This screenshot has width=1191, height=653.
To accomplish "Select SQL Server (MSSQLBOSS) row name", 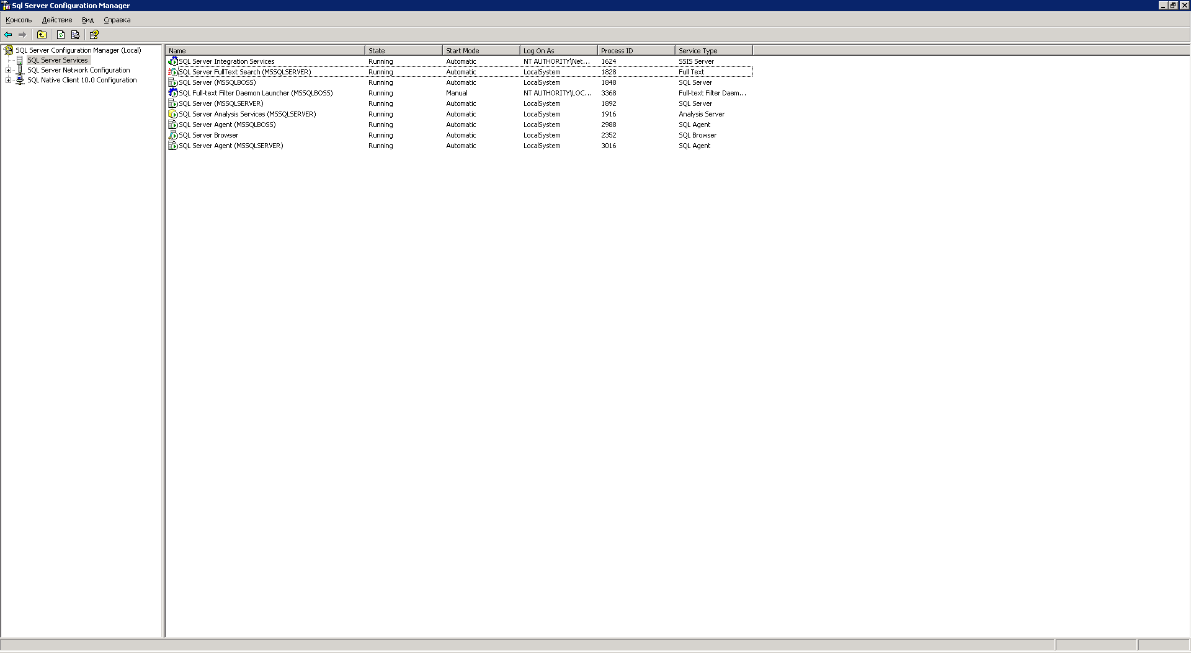I will (x=217, y=82).
